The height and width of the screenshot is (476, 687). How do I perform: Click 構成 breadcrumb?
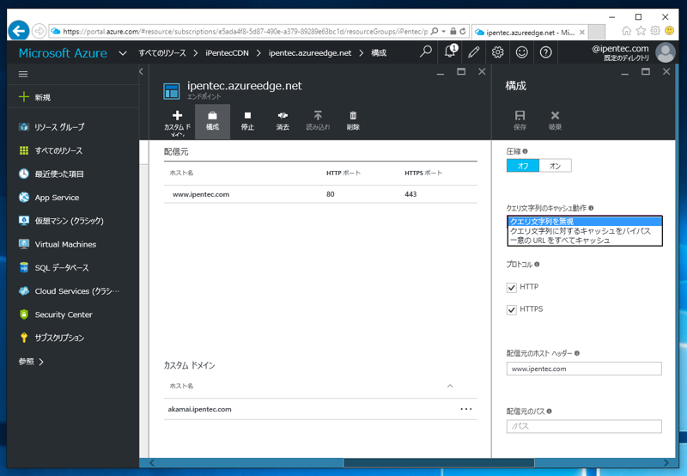click(x=379, y=53)
